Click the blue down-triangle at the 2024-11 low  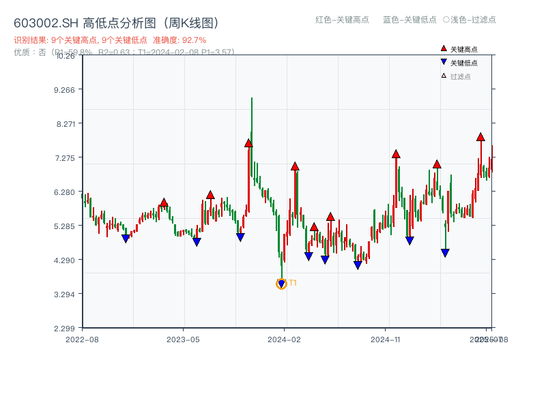[x=409, y=239]
